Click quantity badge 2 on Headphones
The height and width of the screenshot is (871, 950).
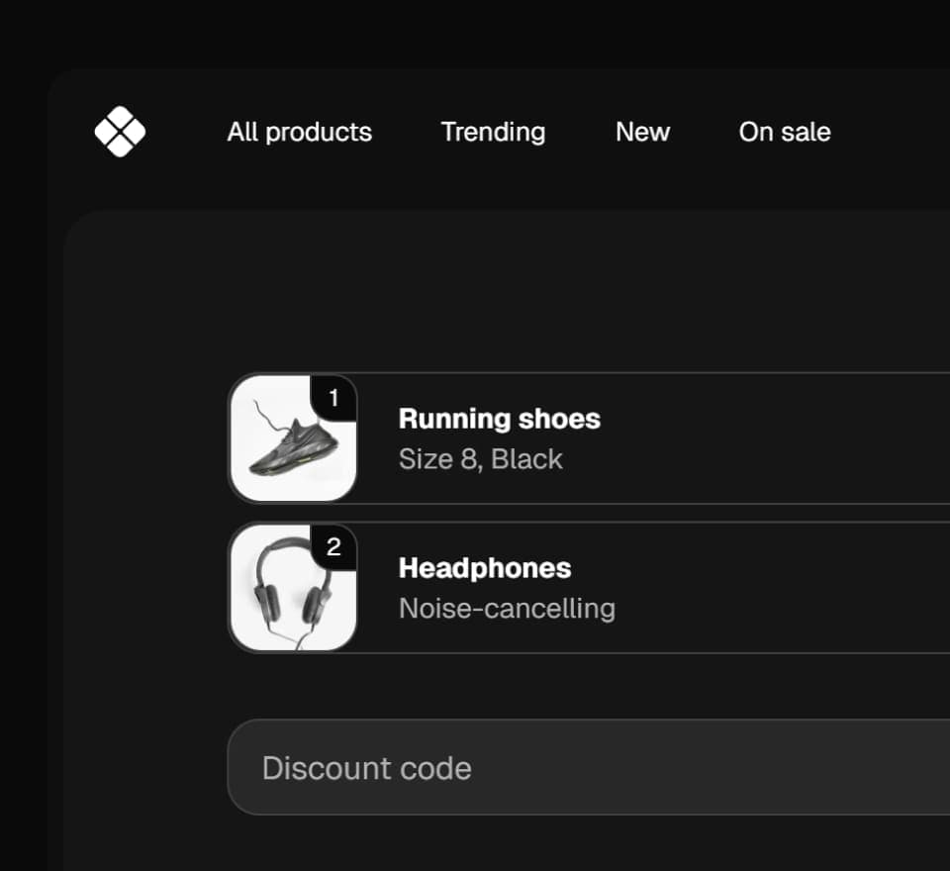pos(333,546)
